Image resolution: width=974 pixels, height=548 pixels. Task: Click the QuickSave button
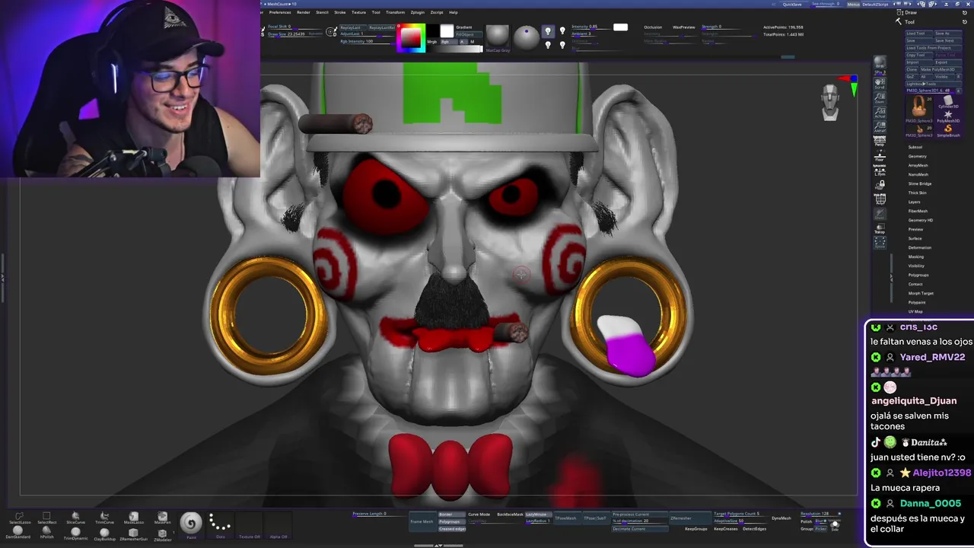click(x=791, y=4)
